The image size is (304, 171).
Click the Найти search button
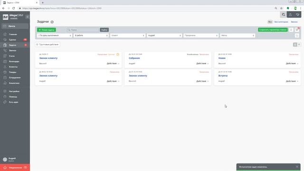pyautogui.click(x=104, y=30)
